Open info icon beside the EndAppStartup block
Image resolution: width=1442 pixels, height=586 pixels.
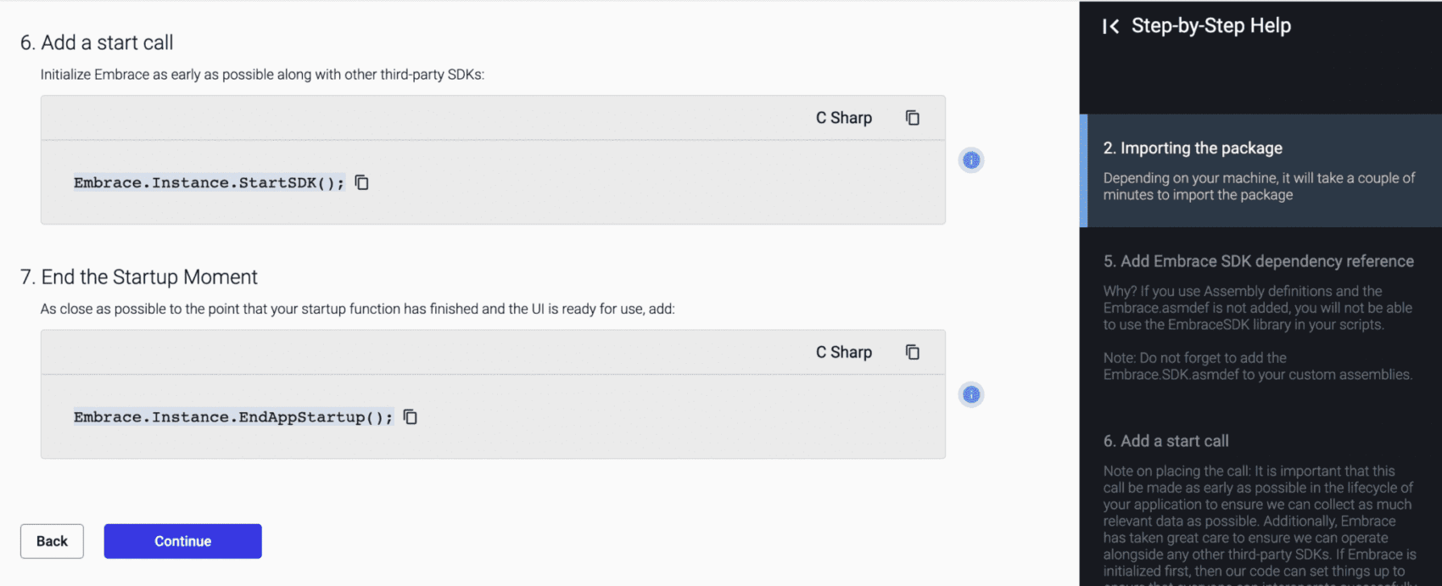[x=971, y=394]
